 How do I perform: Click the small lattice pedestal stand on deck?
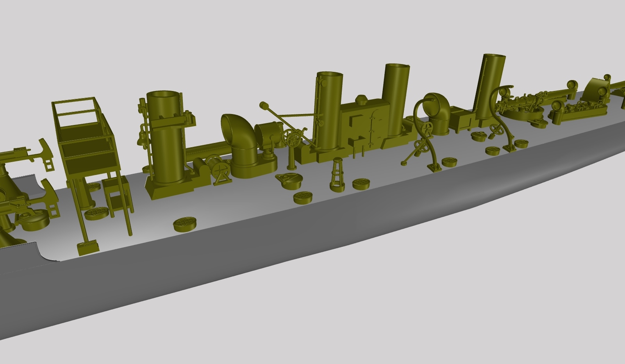point(337,176)
